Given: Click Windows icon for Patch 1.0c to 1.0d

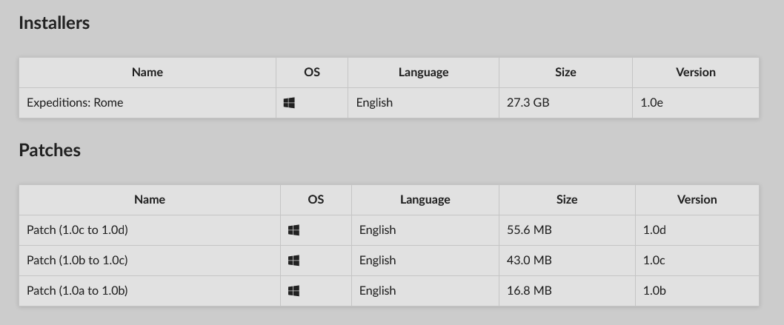Looking at the screenshot, I should click(x=293, y=230).
